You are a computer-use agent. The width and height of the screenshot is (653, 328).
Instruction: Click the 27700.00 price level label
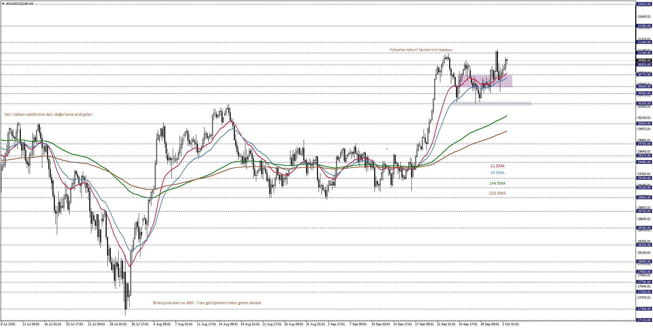(644, 282)
